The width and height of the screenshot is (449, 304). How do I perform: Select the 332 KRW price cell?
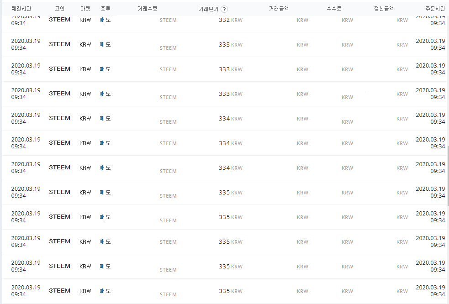[231, 20]
